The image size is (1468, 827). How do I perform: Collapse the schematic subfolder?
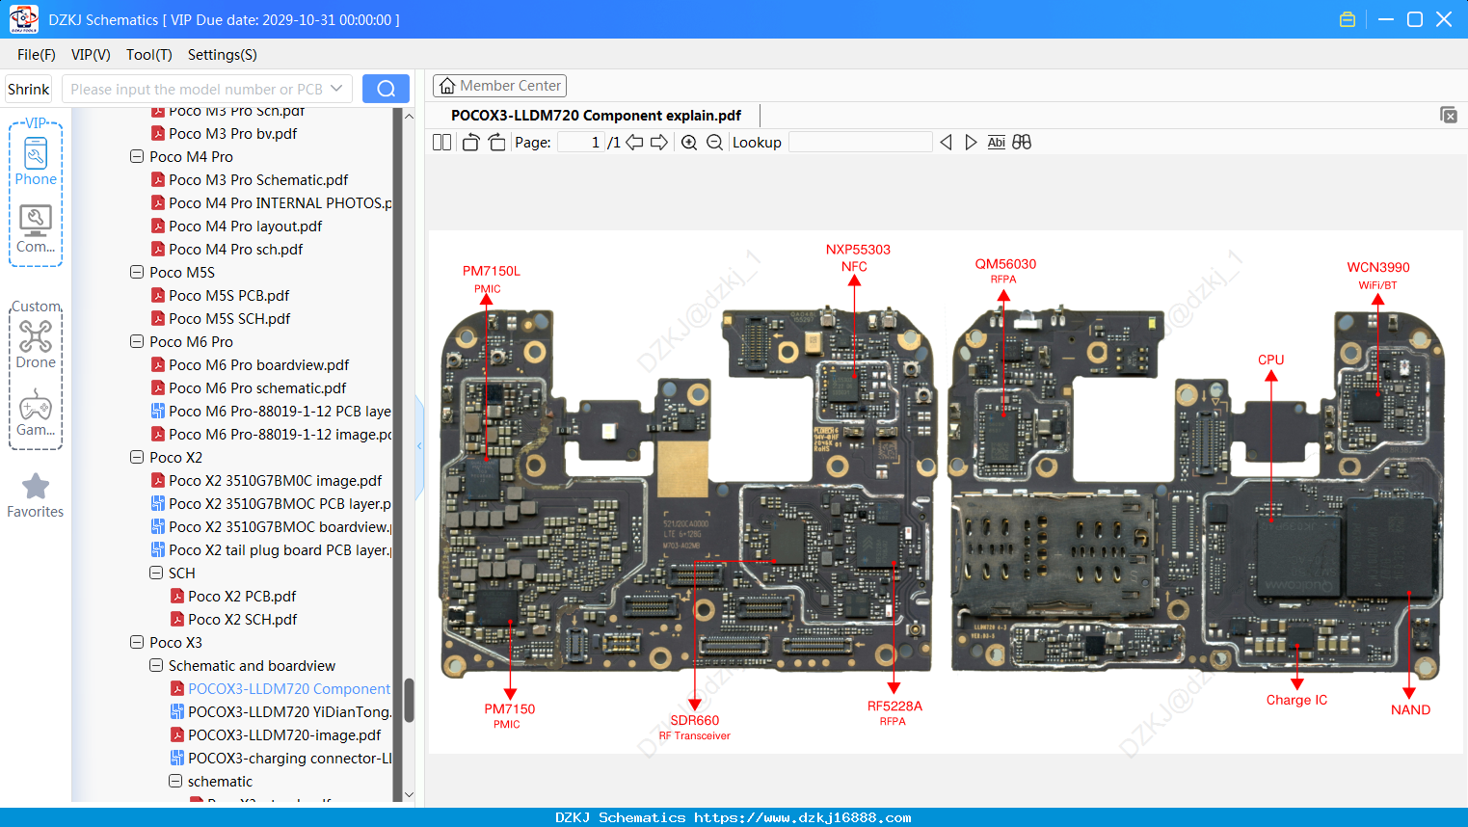tap(175, 781)
